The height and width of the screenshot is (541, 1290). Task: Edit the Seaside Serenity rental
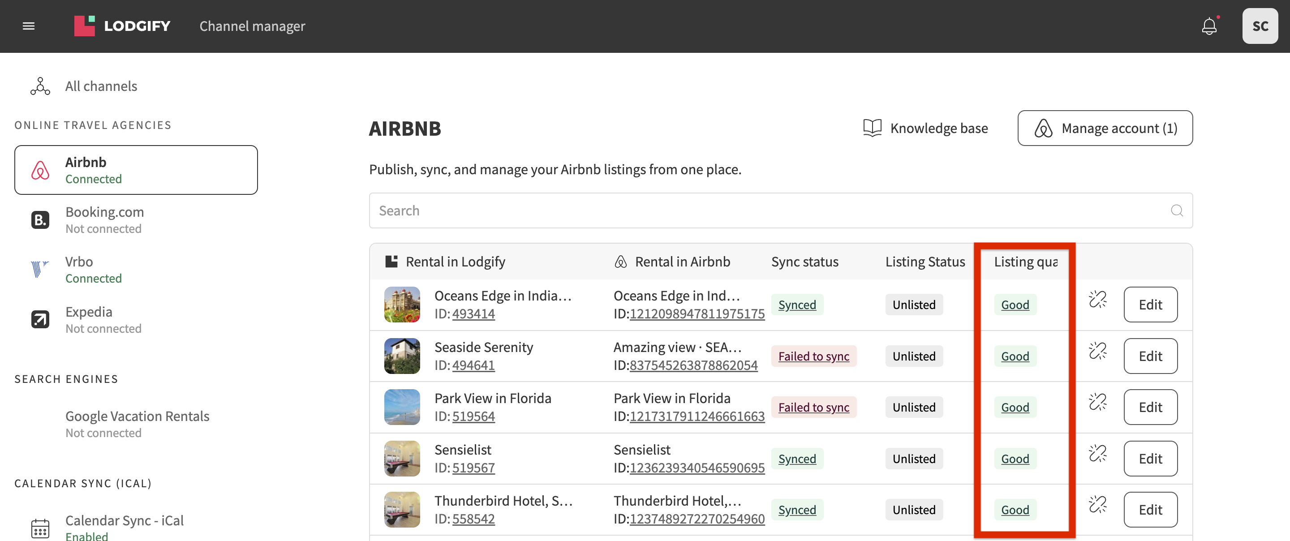[x=1150, y=356]
